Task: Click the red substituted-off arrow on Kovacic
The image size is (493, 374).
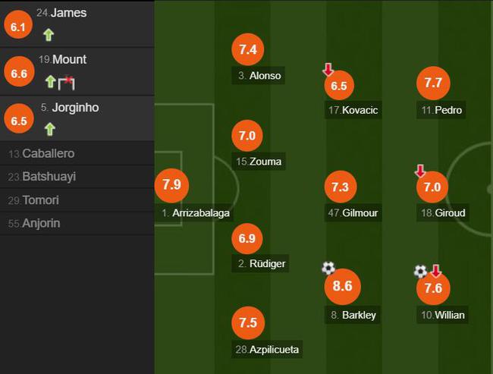Action: click(x=328, y=70)
